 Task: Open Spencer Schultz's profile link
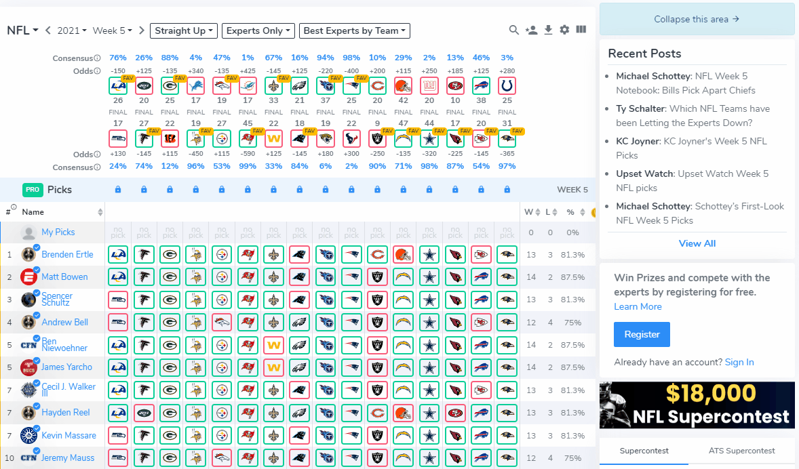57,300
